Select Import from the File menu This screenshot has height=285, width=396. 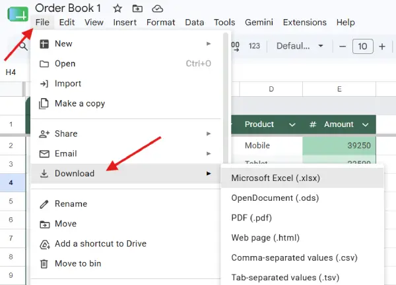[x=126, y=84]
